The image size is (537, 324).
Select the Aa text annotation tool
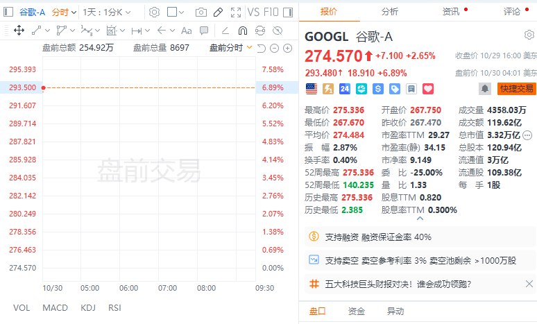(187, 31)
